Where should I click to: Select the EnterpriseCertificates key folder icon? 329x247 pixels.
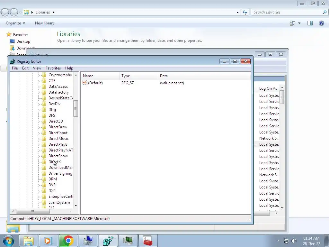44,197
